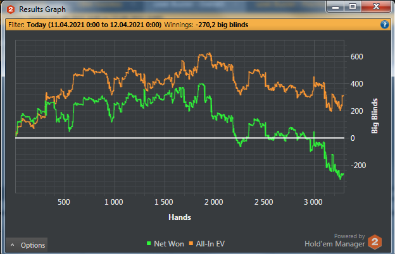Click the Winnings: label
This screenshot has width=395, height=254.
coord(179,25)
